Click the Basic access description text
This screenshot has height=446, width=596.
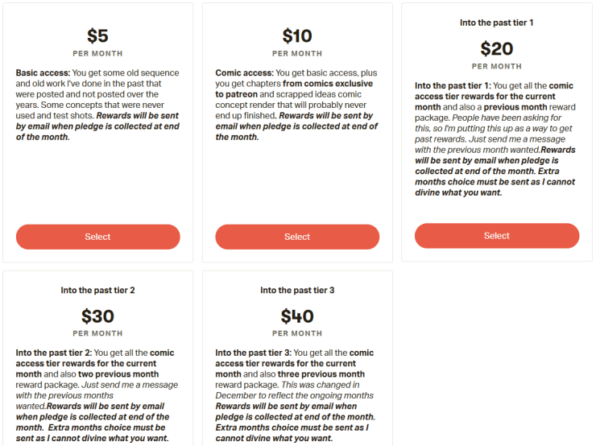[97, 105]
